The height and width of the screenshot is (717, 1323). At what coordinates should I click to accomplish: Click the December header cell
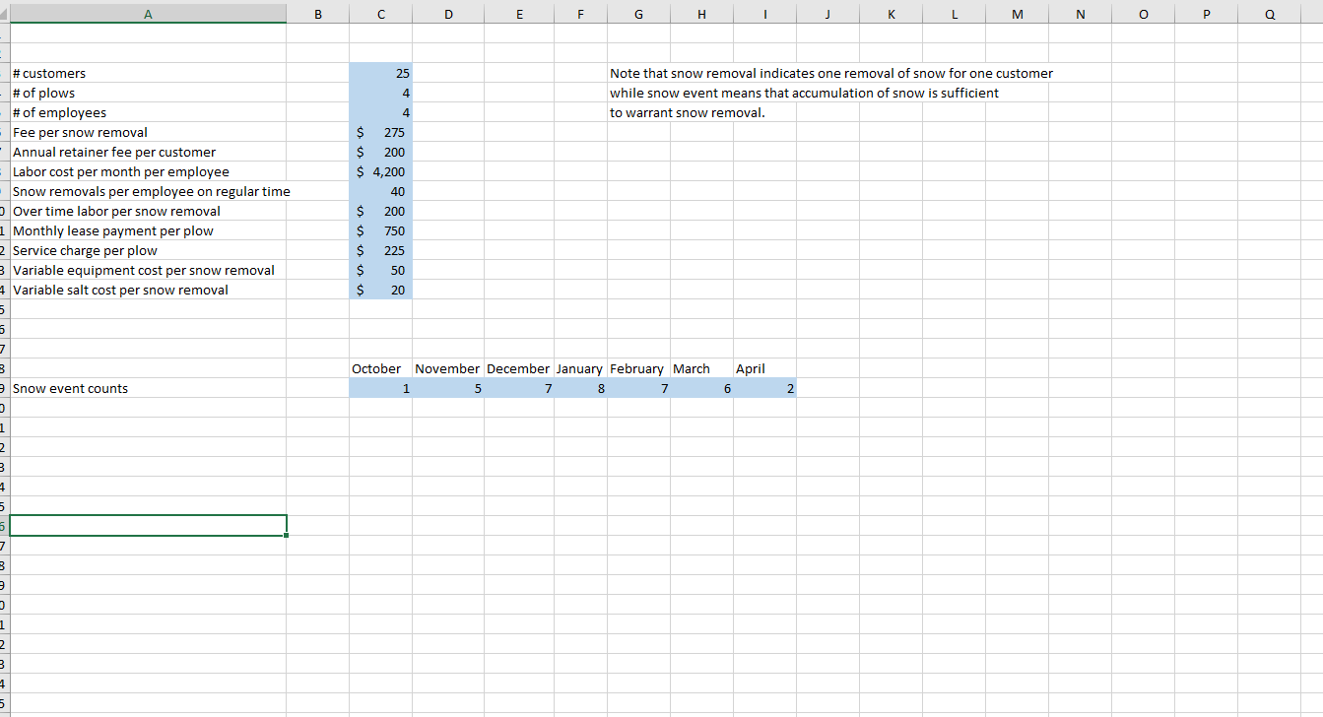tap(518, 368)
